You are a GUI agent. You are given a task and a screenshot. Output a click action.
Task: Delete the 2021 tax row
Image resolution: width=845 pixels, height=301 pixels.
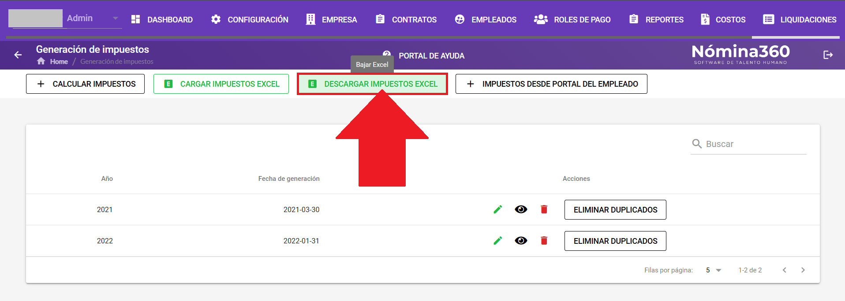(x=544, y=209)
